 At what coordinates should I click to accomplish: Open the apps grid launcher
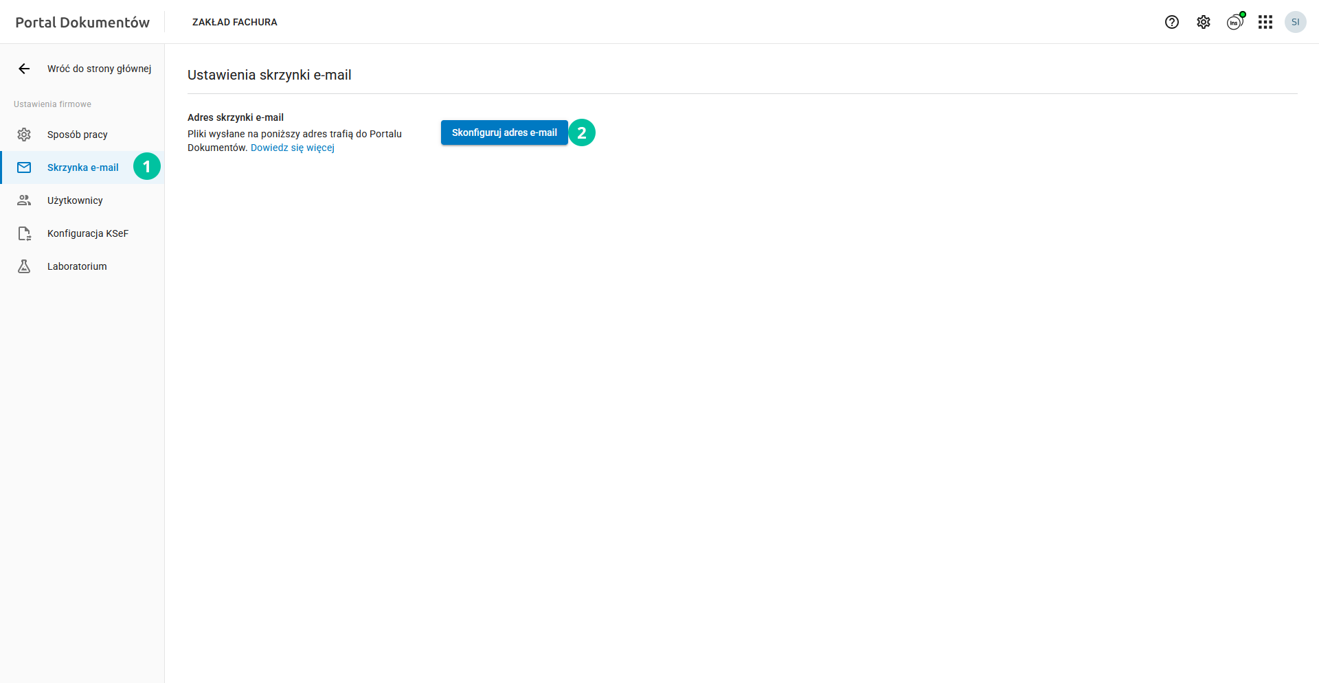(x=1265, y=22)
